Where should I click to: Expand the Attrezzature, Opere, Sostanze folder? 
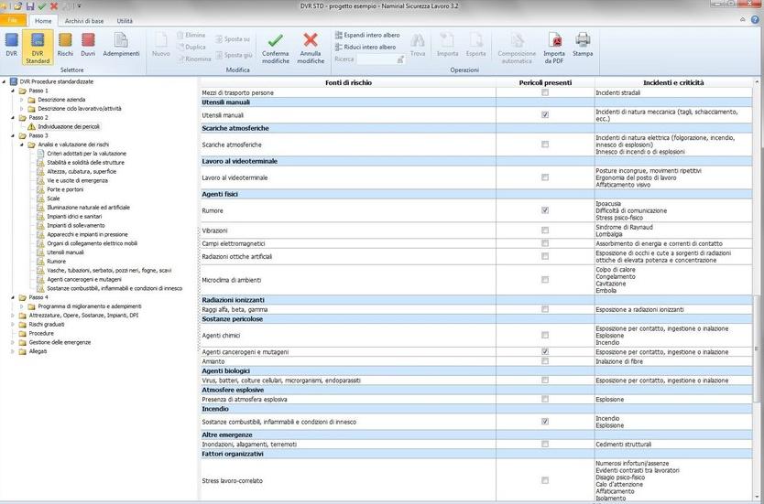(12, 316)
